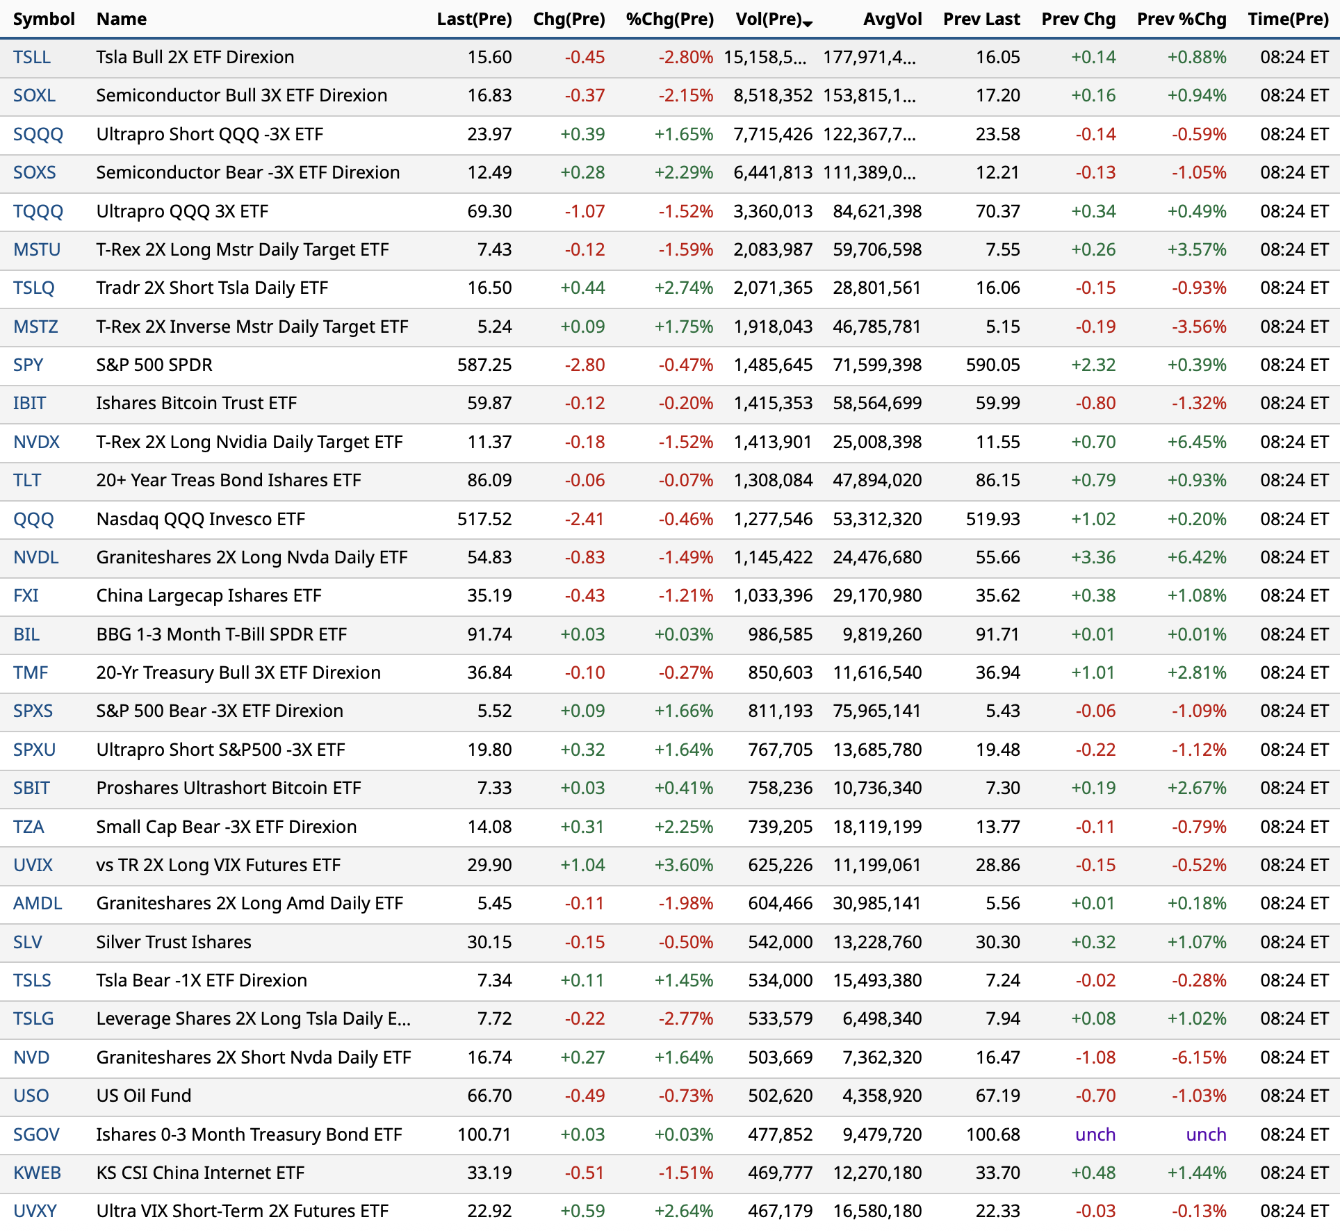Image resolution: width=1340 pixels, height=1231 pixels.
Task: Click the Vol(Pre) sort arrow indicator
Action: point(808,24)
